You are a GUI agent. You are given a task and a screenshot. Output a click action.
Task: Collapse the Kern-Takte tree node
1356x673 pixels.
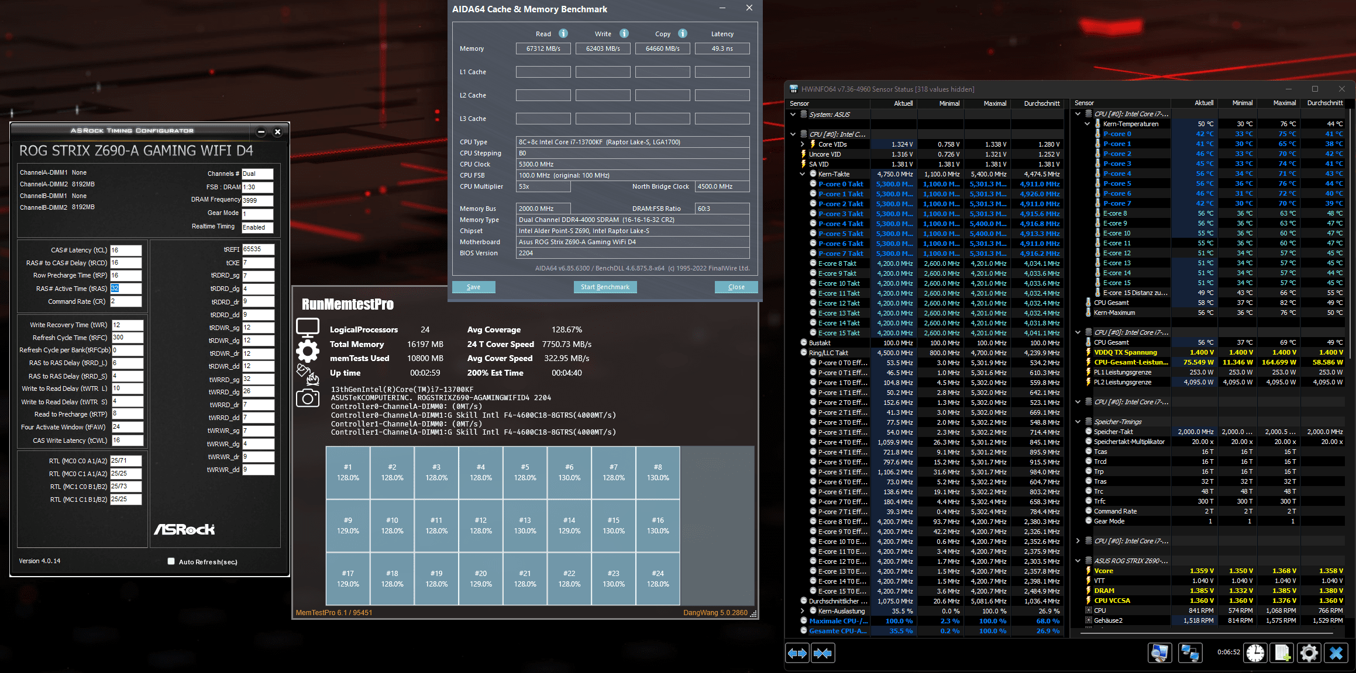point(803,174)
